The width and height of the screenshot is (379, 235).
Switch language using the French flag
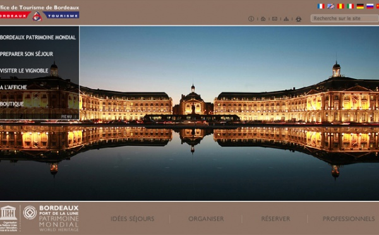click(x=321, y=6)
